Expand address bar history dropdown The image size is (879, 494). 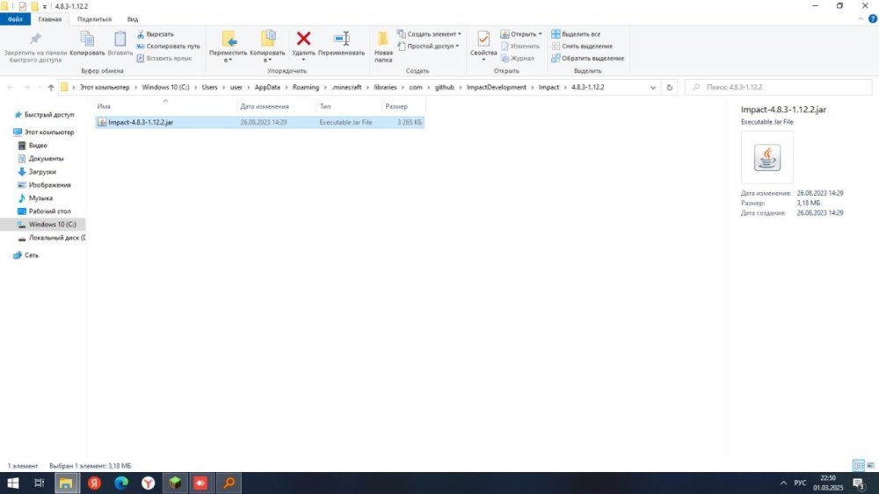652,87
